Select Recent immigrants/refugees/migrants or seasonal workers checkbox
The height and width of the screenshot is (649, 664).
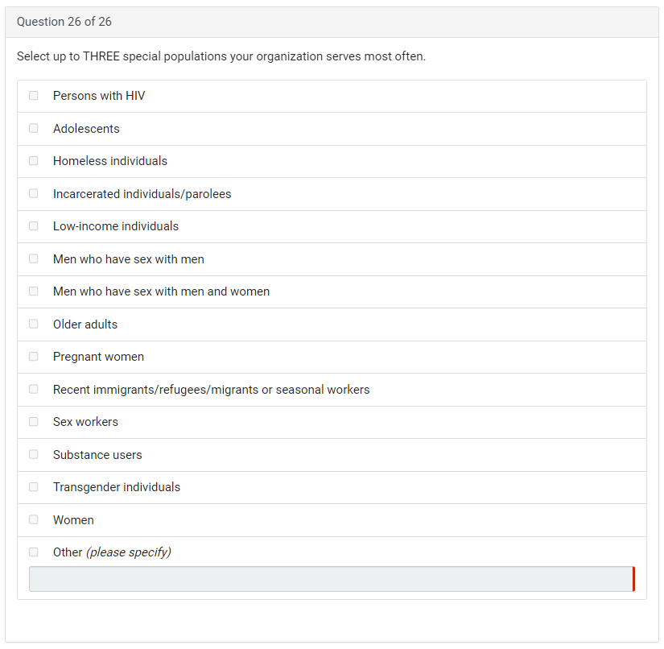coord(34,390)
